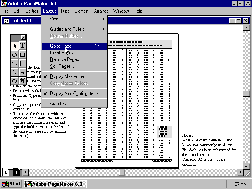Screen dimensions: 252x189
Task: Minimize the Untitled-1 document window
Action: coord(232,21)
